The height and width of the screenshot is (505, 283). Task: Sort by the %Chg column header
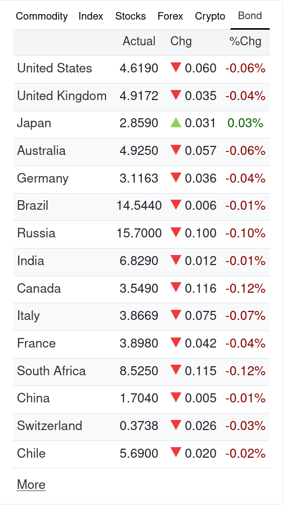[x=245, y=41]
